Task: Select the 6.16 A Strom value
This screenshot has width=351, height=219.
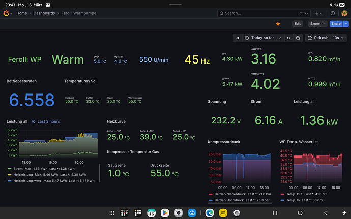Action: coord(269,120)
